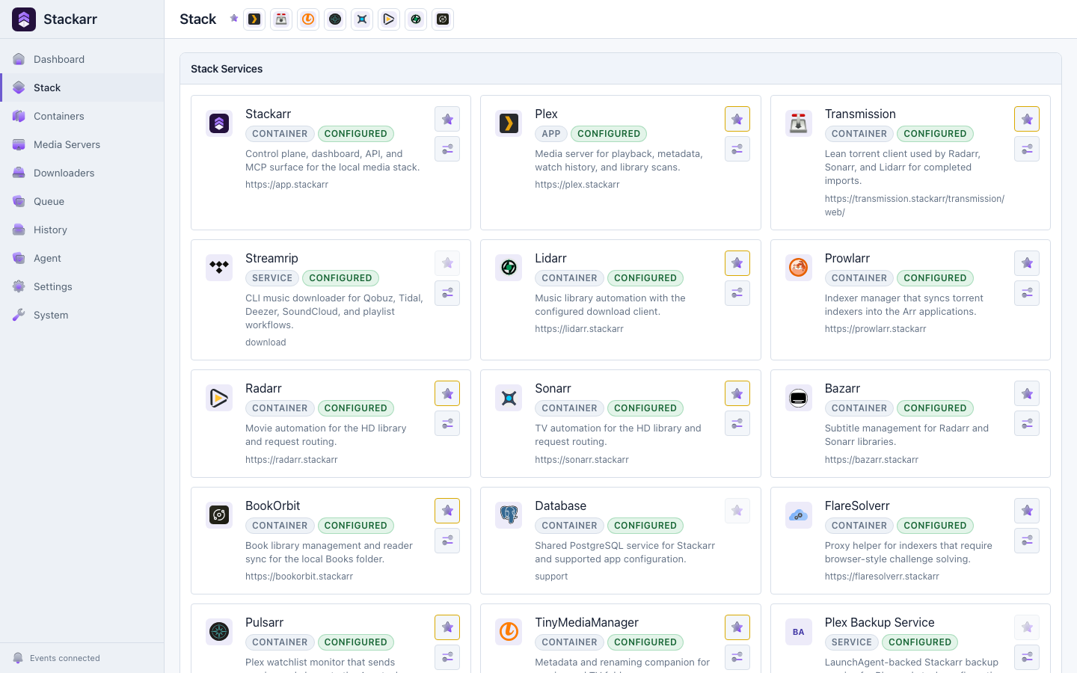This screenshot has width=1077, height=673.
Task: Open the https://prowlarr.stackarr link
Action: point(875,329)
